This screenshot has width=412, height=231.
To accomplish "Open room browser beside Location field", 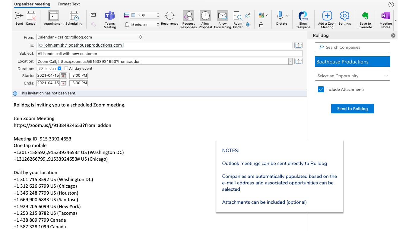I will pyautogui.click(x=299, y=61).
